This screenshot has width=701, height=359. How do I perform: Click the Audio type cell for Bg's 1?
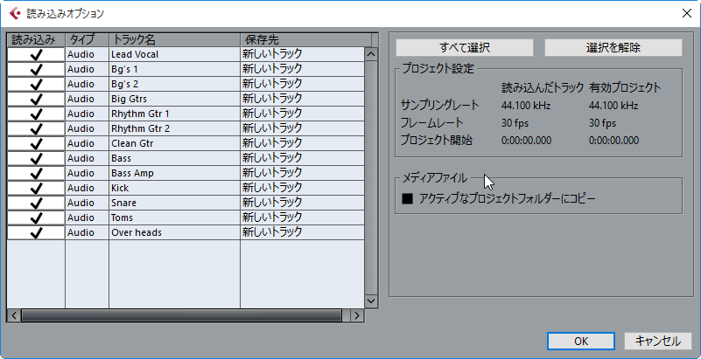pyautogui.click(x=88, y=69)
